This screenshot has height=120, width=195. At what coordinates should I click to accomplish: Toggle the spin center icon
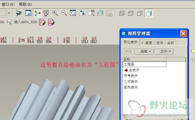[x=37, y=13]
